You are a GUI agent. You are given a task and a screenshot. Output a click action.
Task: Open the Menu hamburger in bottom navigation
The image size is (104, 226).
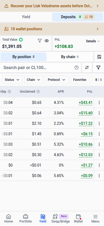pyautogui.click(x=95, y=219)
